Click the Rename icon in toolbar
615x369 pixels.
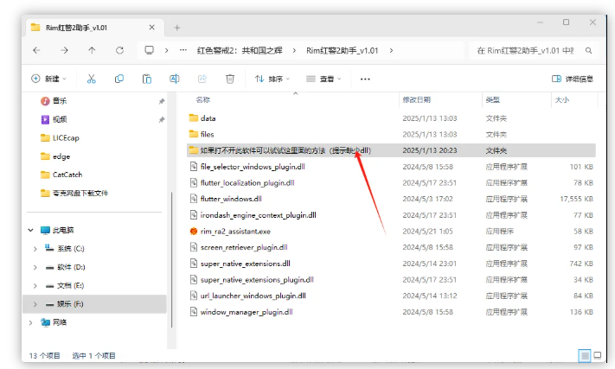[174, 79]
